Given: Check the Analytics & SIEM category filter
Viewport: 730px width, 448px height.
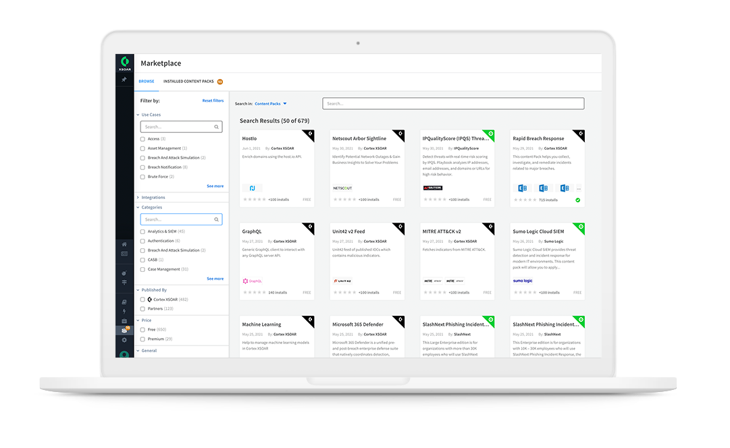Looking at the screenshot, I should (142, 231).
